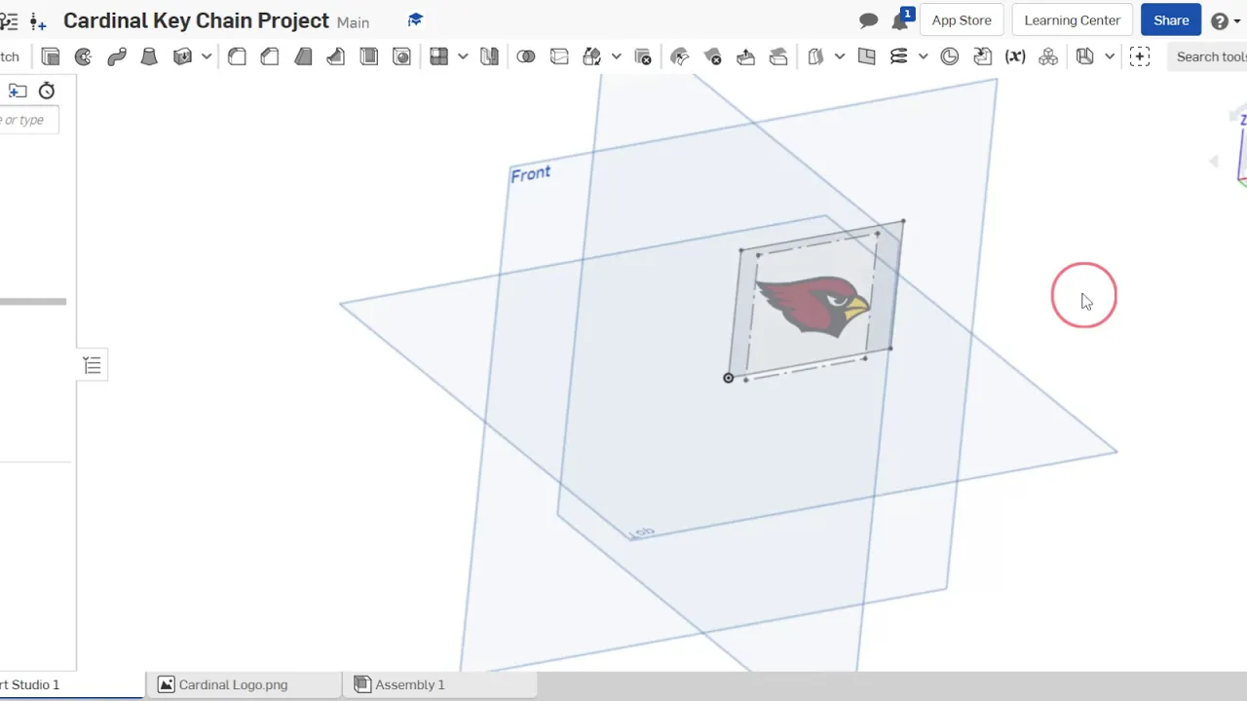Switch to the Part Studio 1 tab

[71, 684]
